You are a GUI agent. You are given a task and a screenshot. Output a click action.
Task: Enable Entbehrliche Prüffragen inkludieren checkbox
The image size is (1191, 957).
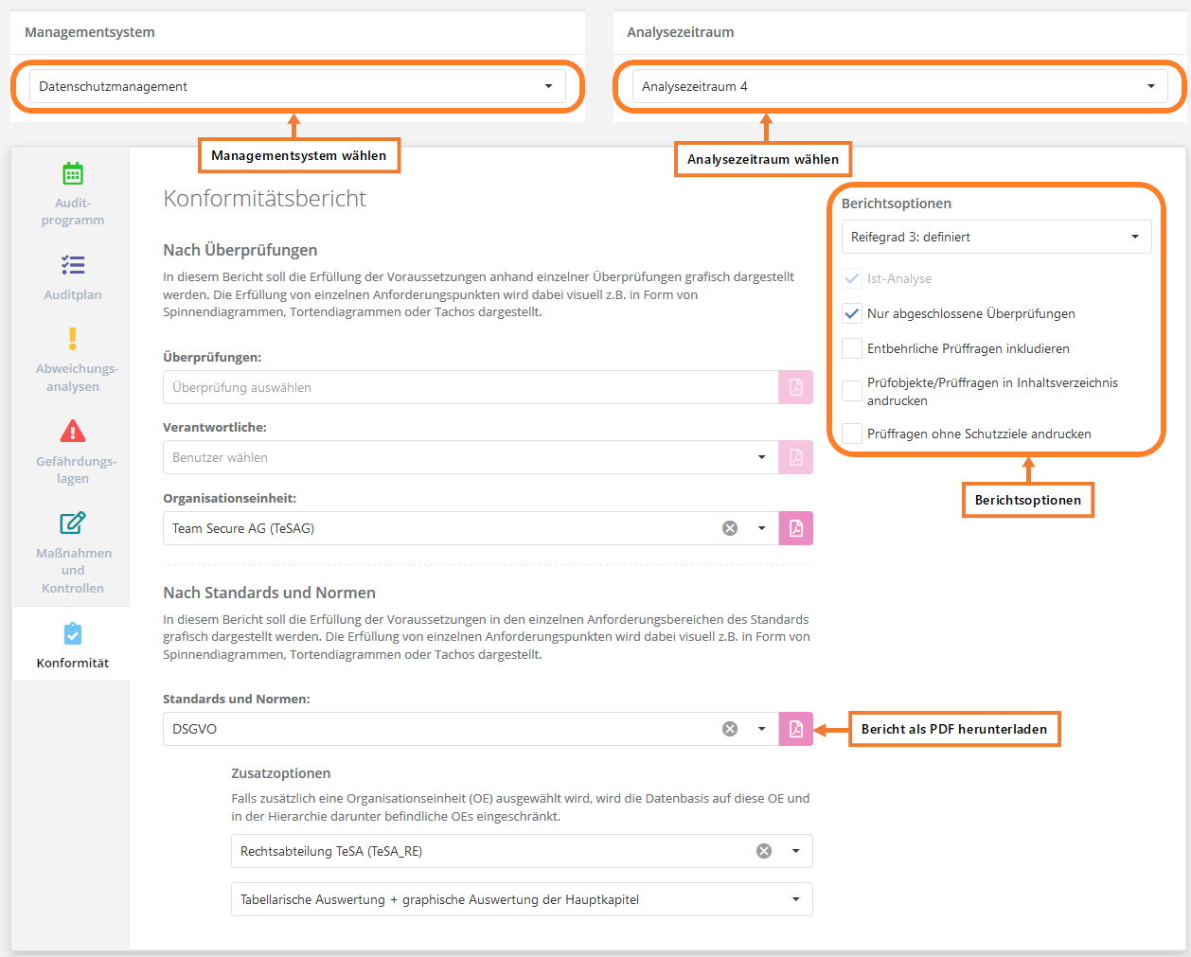[x=852, y=348]
